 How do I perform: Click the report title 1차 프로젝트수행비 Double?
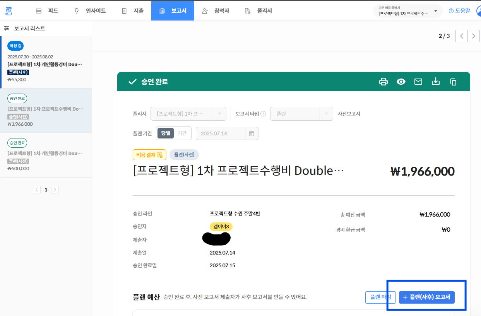[238, 171]
